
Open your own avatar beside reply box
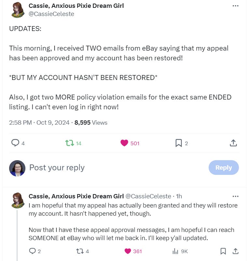(x=17, y=168)
